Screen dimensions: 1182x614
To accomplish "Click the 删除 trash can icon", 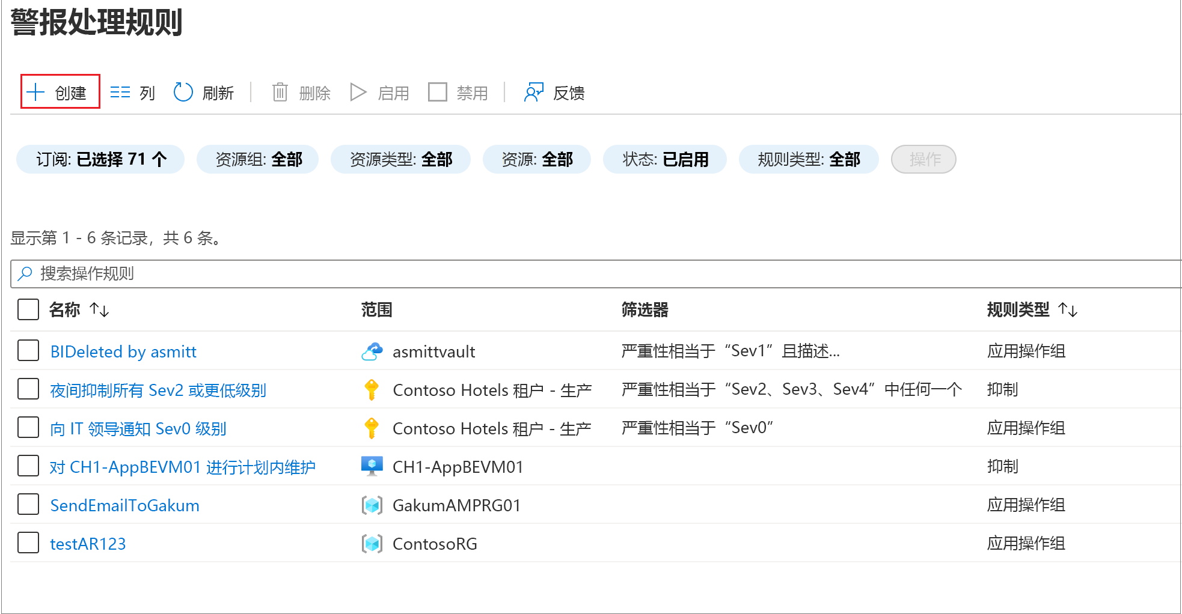I will (280, 92).
